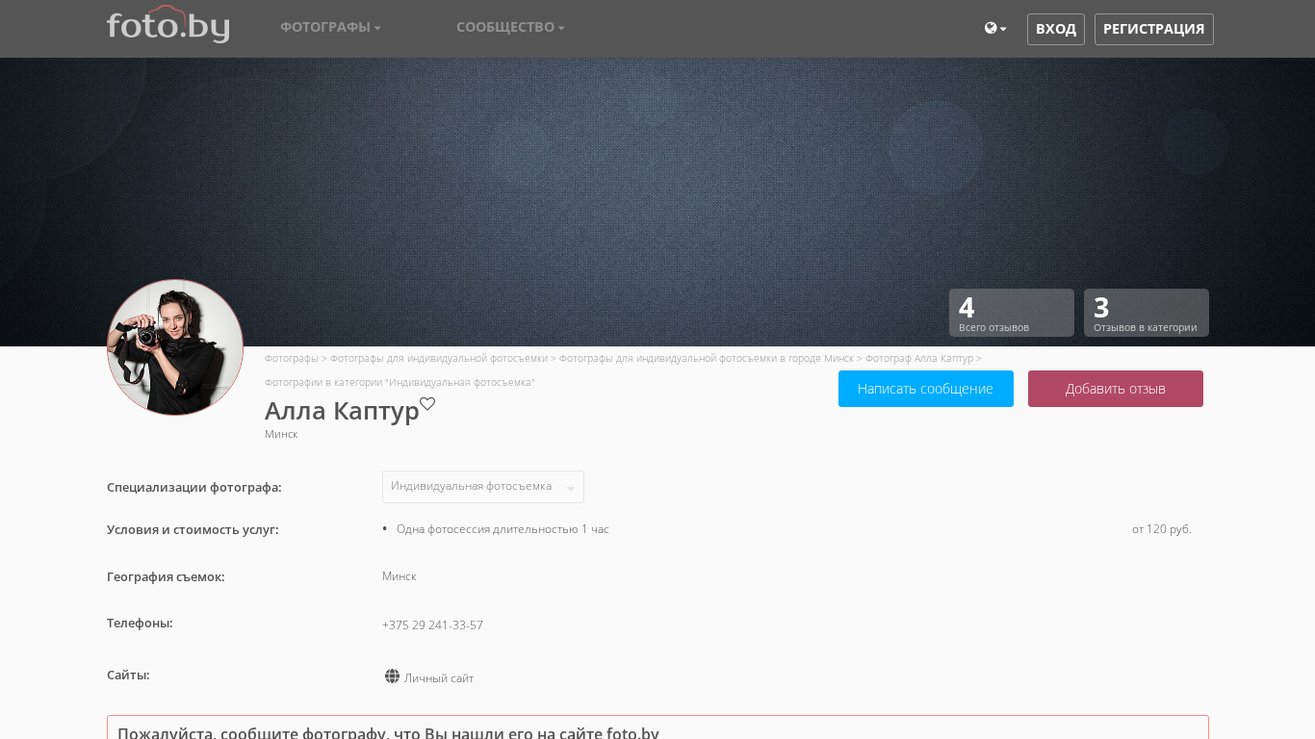The height and width of the screenshot is (739, 1315).
Task: Click the foto.by logo
Action: [168, 25]
